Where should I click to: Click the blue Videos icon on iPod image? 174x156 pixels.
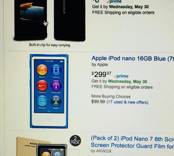56,70
